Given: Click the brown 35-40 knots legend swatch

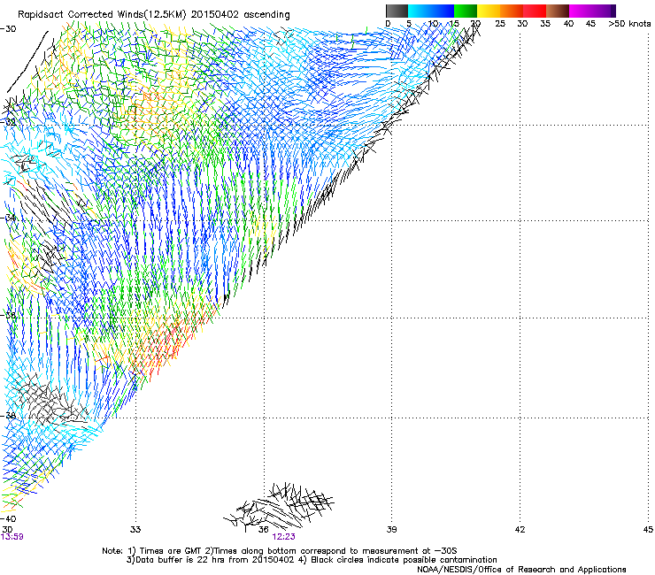Looking at the screenshot, I should (558, 11).
